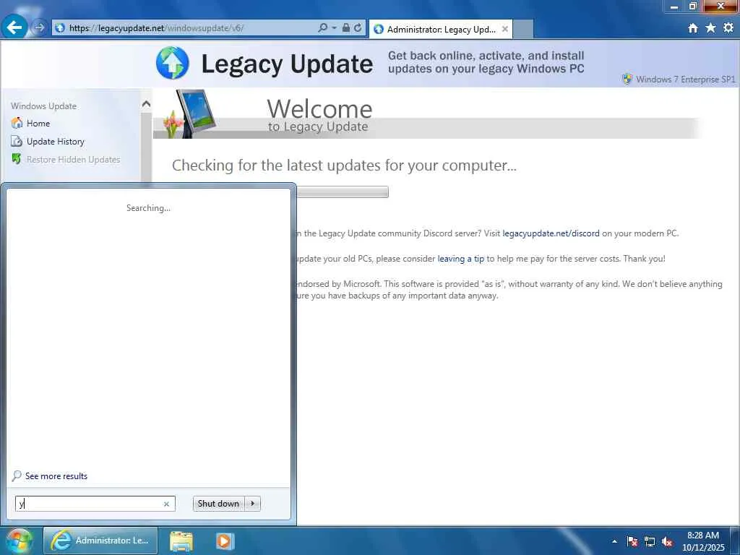This screenshot has width=740, height=555.
Task: Click the security lock icon in address bar
Action: tap(346, 28)
